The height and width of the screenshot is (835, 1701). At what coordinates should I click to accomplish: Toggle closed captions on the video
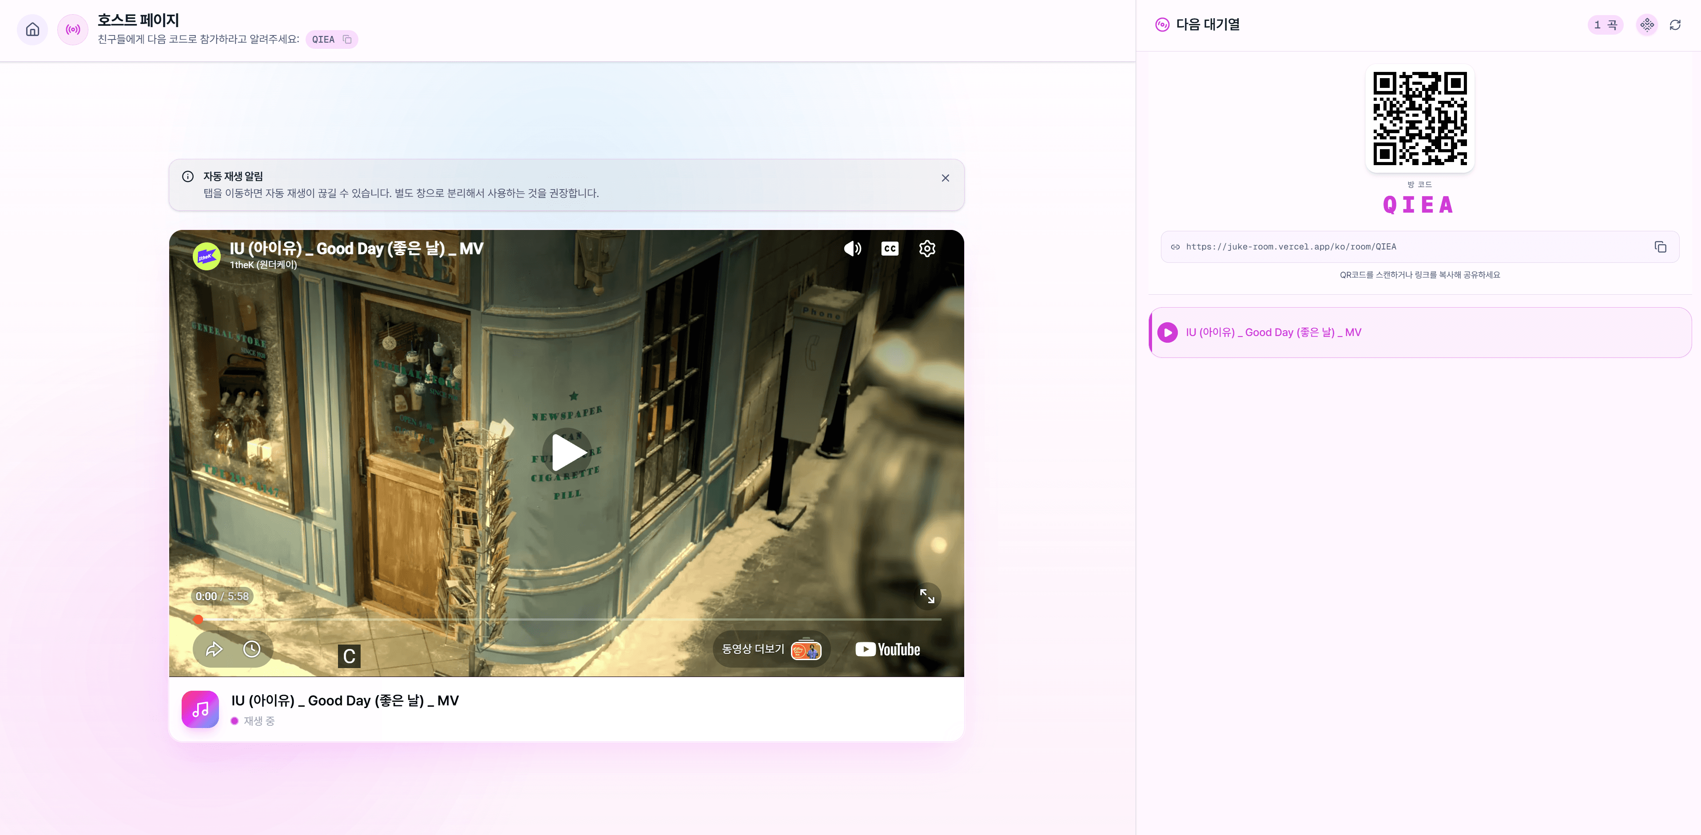coord(890,249)
